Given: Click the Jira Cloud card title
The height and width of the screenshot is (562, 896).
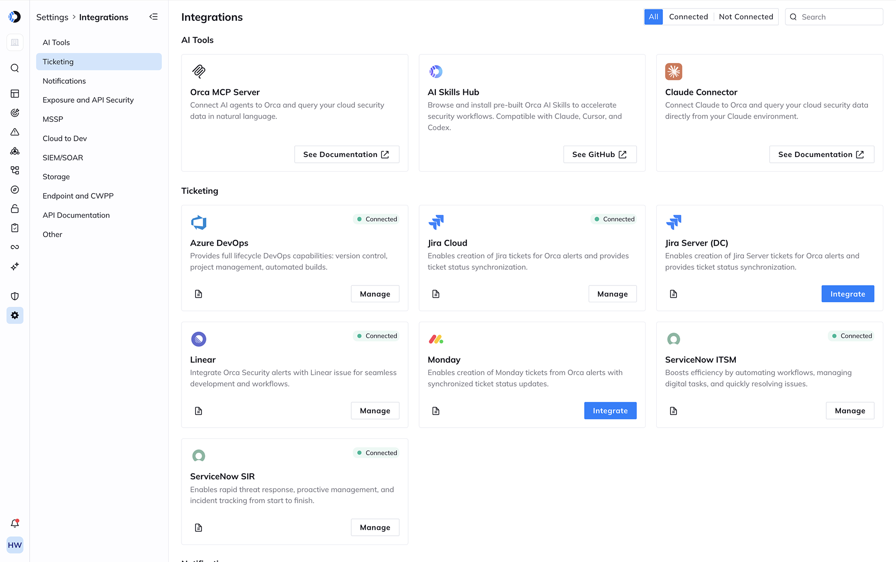Looking at the screenshot, I should 447,243.
